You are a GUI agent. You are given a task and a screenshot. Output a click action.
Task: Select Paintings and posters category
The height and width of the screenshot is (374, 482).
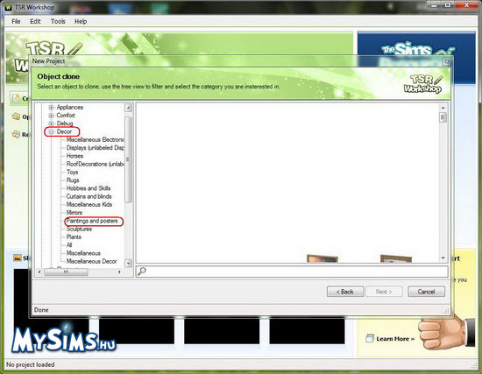(92, 221)
